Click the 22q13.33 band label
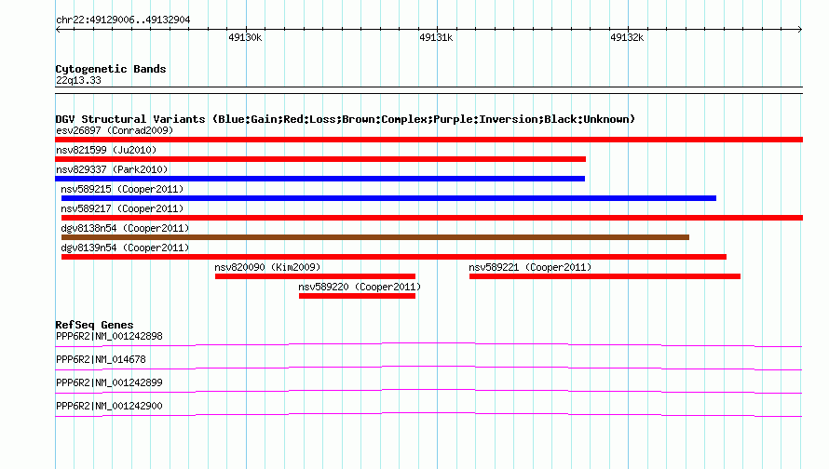Viewport: 829px width, 469px height. pos(78,80)
